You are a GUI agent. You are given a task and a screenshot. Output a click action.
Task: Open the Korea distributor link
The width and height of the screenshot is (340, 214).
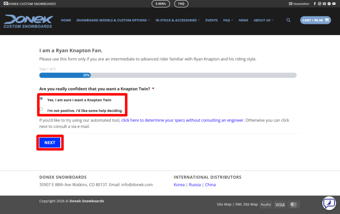pyautogui.click(x=179, y=185)
